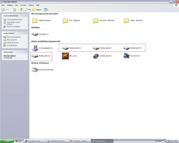Select the BFV_I (H:) disc icon
The height and width of the screenshot is (143, 179).
click(x=65, y=56)
